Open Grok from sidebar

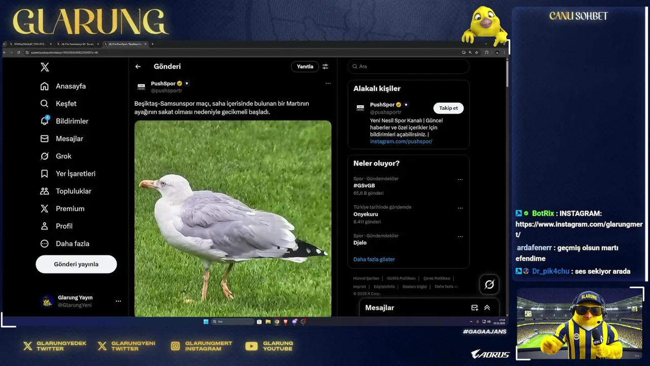pos(56,156)
